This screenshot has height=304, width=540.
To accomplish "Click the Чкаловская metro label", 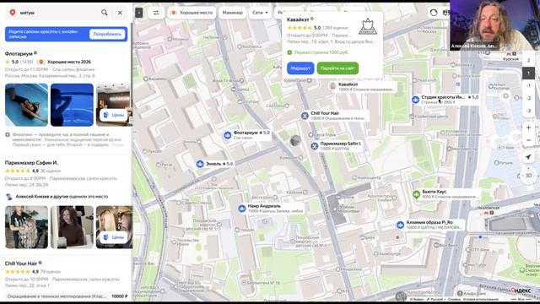I will 489,208.
